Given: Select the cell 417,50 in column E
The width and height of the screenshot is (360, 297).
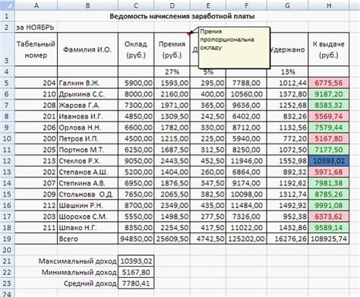Looking at the screenshot, I should [208, 228].
